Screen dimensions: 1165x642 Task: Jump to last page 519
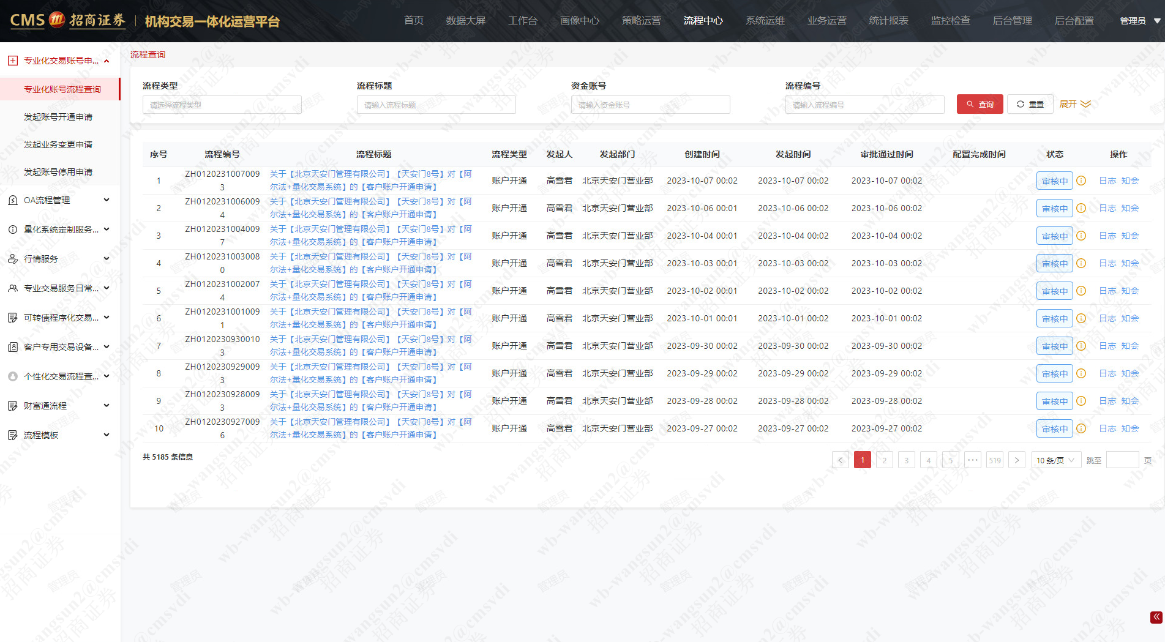[995, 460]
